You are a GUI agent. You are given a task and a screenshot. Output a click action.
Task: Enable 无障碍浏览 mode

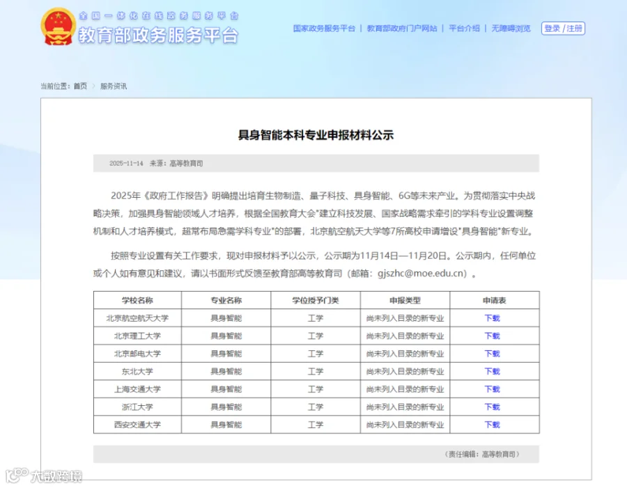point(511,29)
